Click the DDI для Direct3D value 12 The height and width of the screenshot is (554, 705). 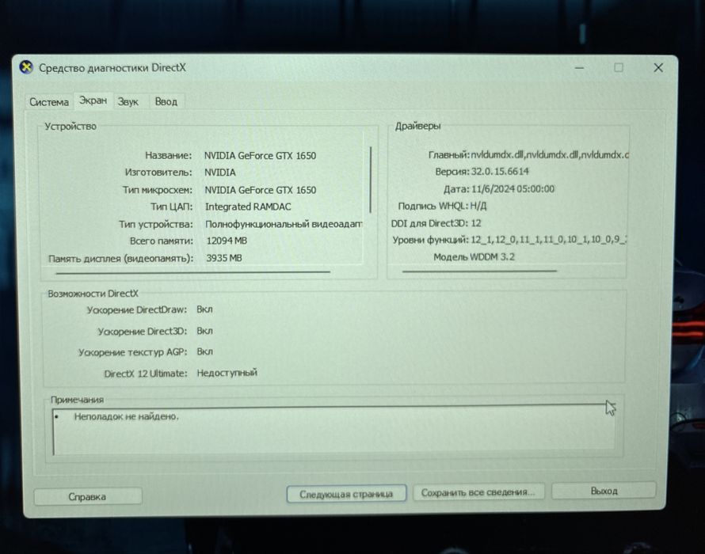[x=476, y=223]
